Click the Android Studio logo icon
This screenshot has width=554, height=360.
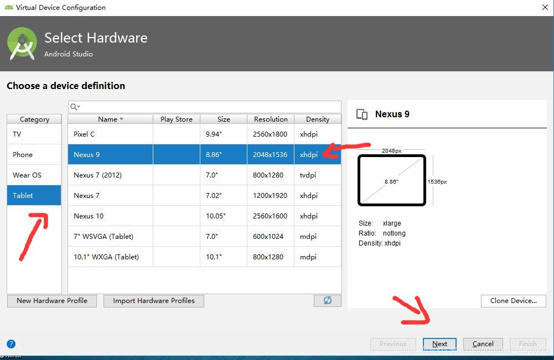(x=22, y=44)
